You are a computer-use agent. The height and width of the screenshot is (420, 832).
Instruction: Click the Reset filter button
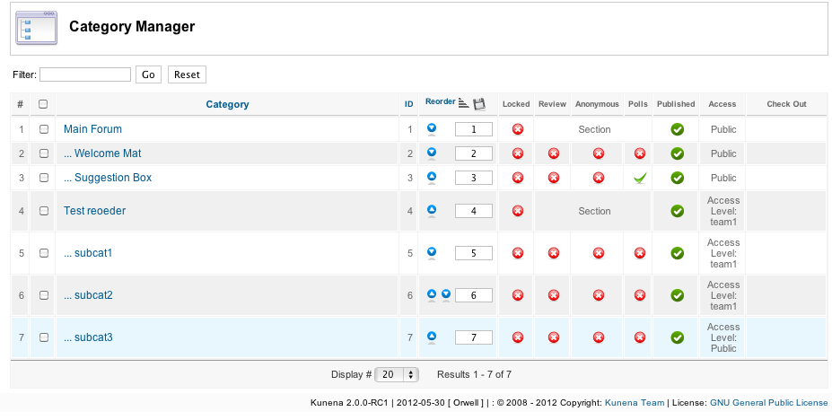click(187, 74)
